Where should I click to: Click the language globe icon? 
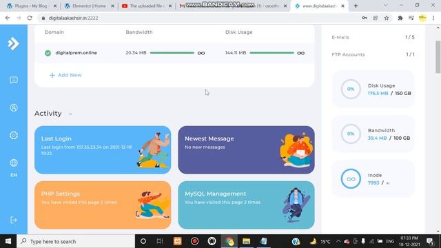tap(14, 163)
